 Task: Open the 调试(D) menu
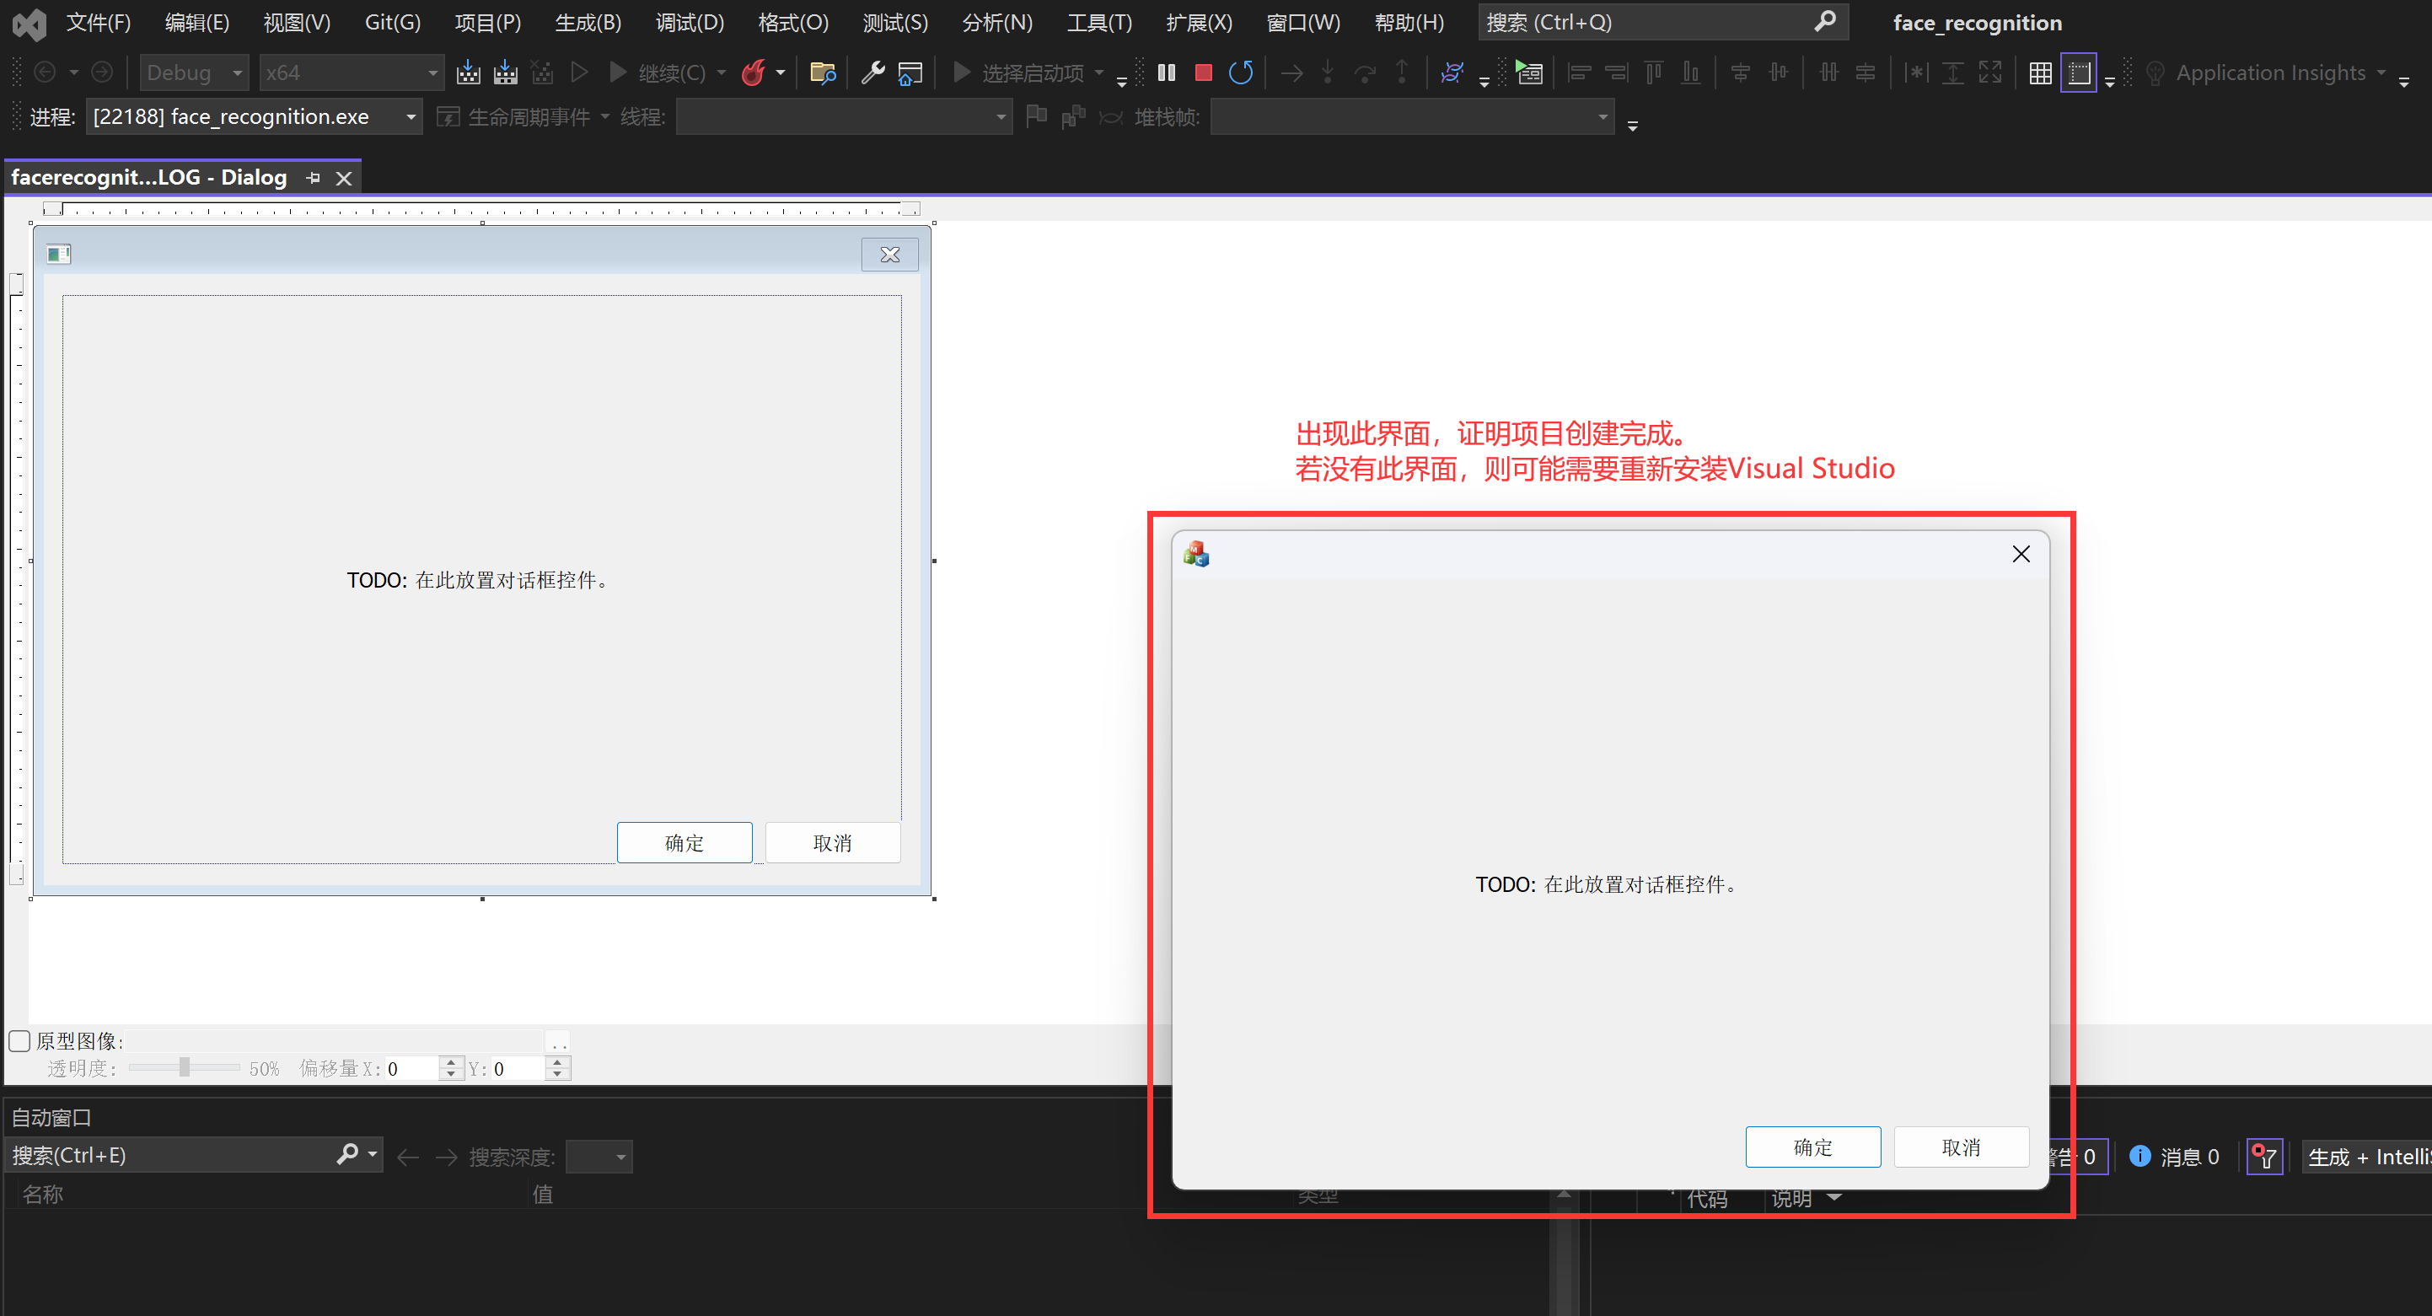click(690, 23)
